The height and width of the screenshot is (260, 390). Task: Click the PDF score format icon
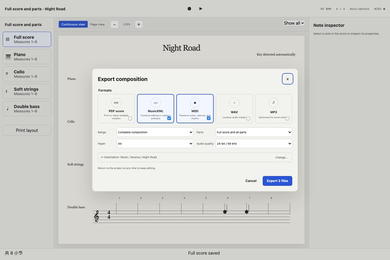tap(116, 103)
